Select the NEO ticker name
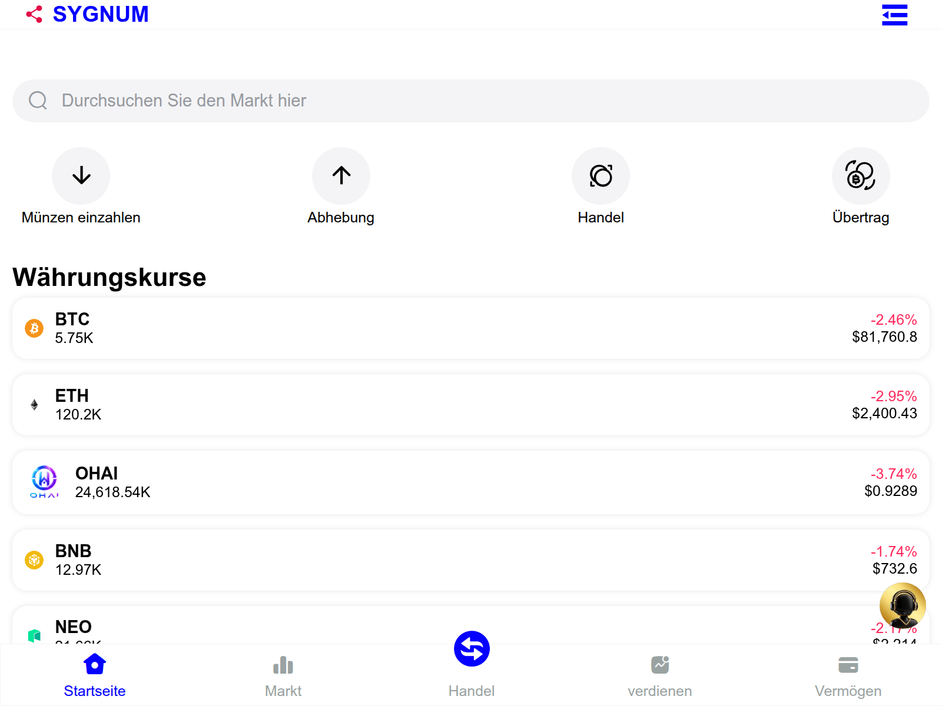942x706 pixels. pyautogui.click(x=74, y=627)
